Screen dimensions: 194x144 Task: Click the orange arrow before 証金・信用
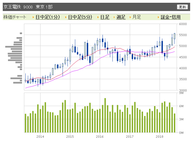coord(158,17)
